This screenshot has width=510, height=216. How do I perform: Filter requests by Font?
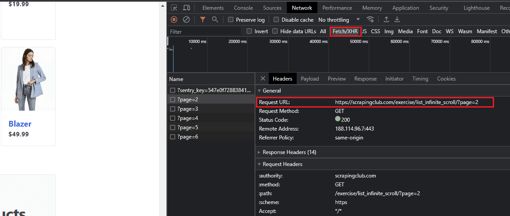[422, 31]
